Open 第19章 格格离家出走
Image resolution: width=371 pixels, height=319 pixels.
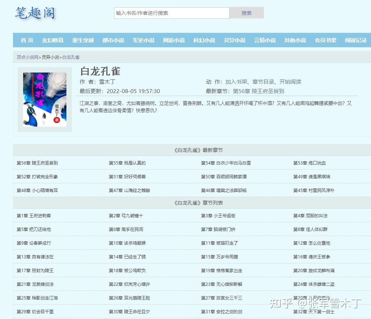222,271
